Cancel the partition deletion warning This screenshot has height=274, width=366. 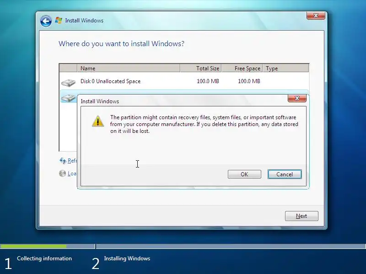pyautogui.click(x=285, y=174)
